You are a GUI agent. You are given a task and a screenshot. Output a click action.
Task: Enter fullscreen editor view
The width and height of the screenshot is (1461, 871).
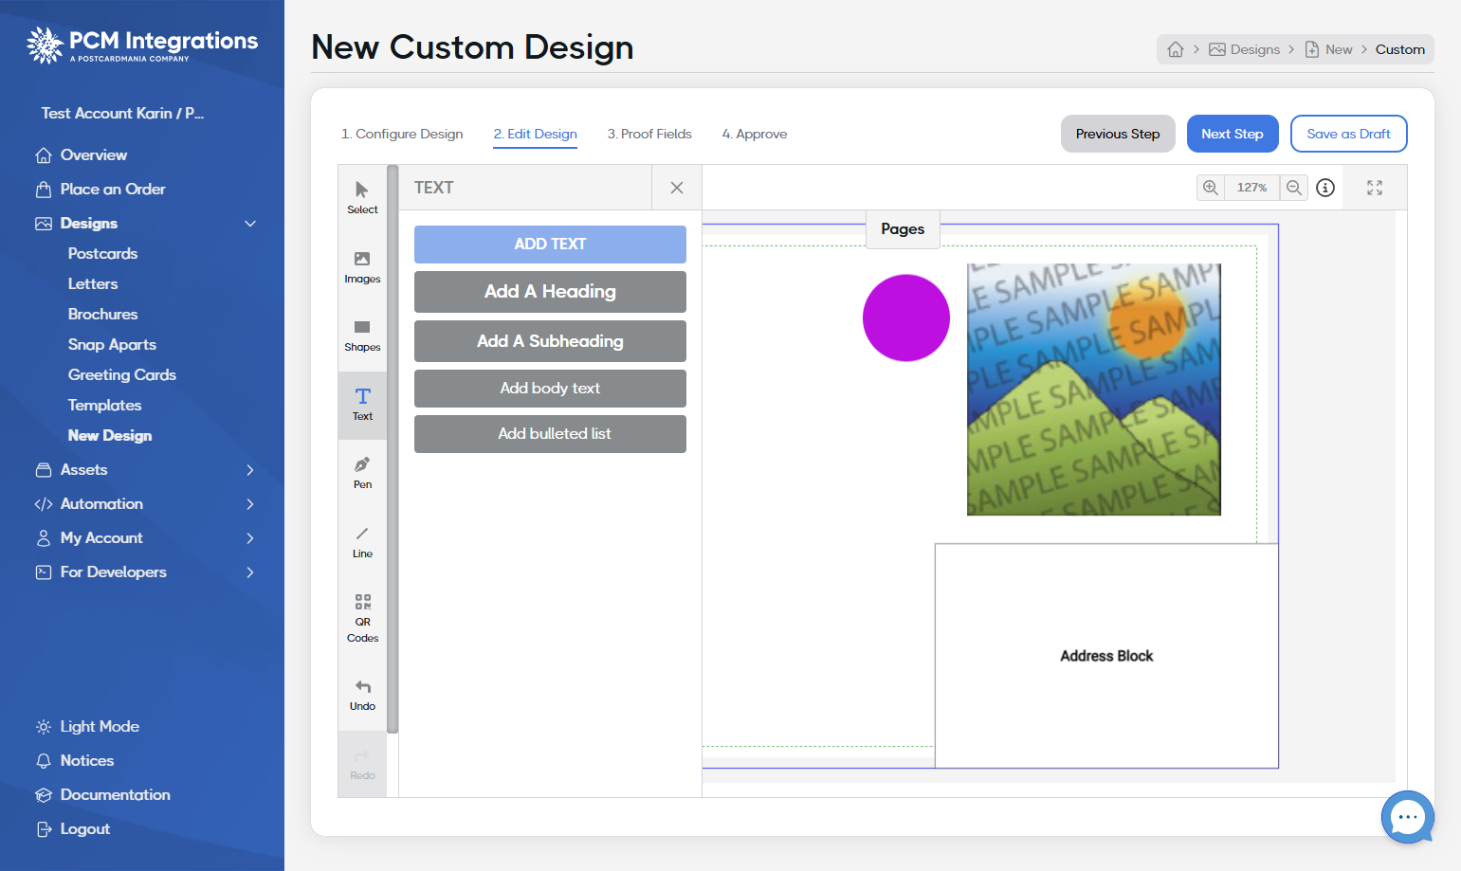(1375, 188)
